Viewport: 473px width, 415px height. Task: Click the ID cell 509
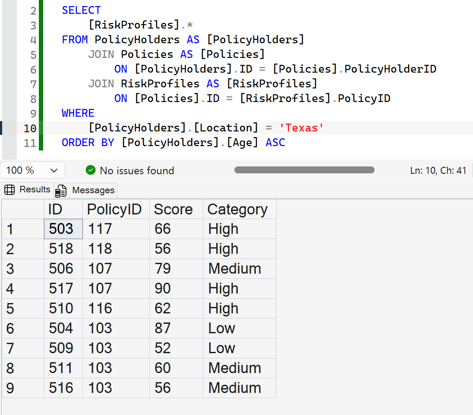(x=63, y=348)
